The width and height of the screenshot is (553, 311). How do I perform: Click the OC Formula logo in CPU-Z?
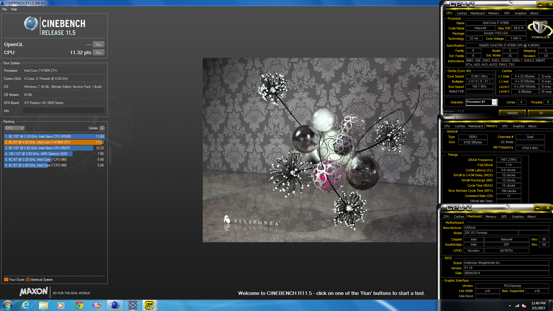coord(540,29)
